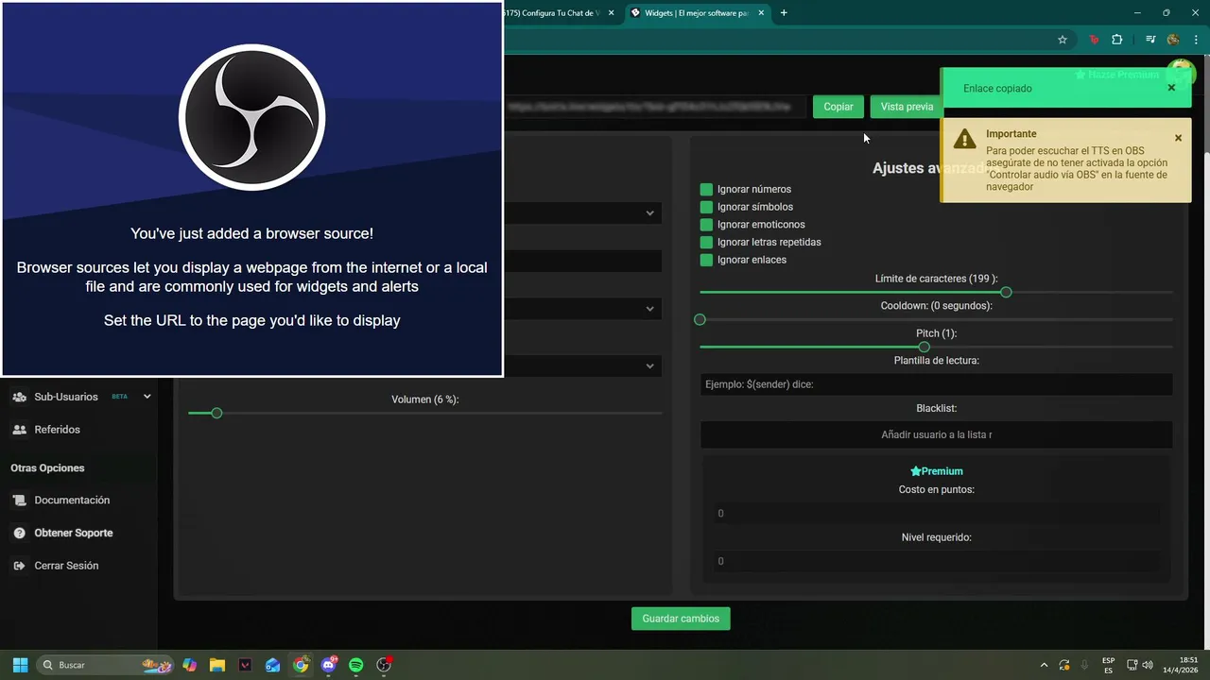Switch to the Widgets browser tab
This screenshot has width=1210, height=680.
tap(698, 13)
